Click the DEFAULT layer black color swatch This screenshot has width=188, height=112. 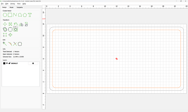[4, 63]
